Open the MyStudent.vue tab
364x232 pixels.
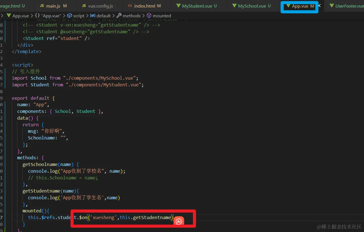197,6
